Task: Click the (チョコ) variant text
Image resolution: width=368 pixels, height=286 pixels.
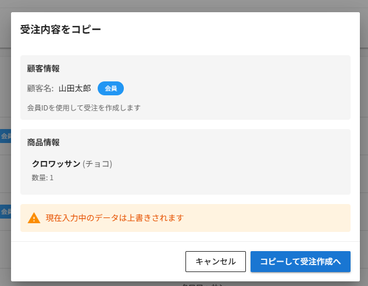Action: (x=97, y=164)
